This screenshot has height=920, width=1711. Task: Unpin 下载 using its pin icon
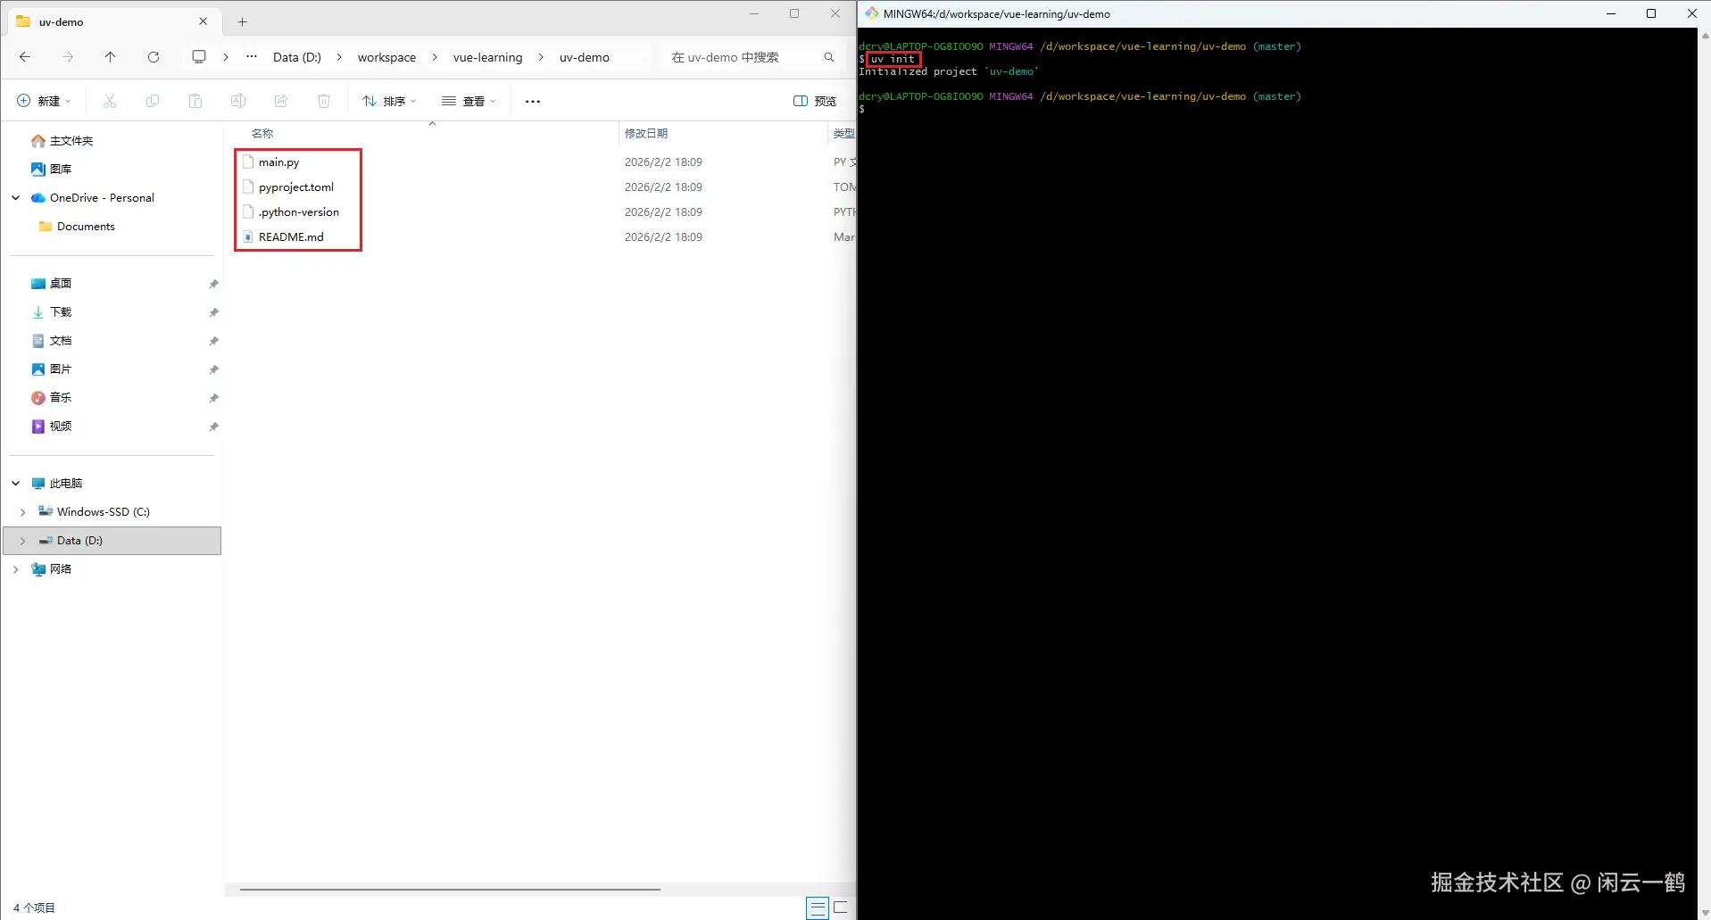pos(213,312)
